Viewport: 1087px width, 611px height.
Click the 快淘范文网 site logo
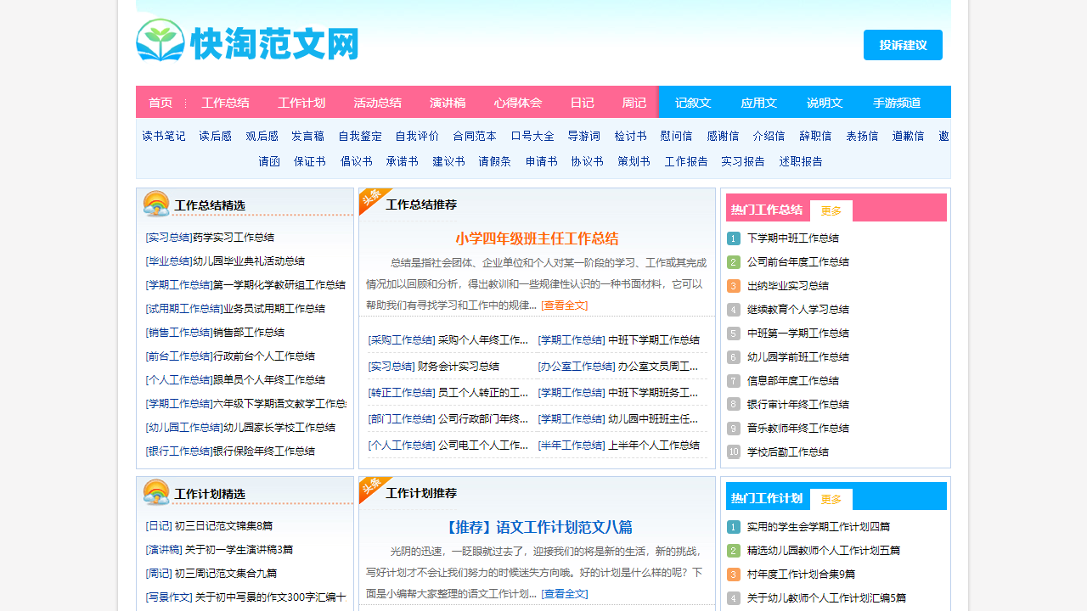pos(247,42)
